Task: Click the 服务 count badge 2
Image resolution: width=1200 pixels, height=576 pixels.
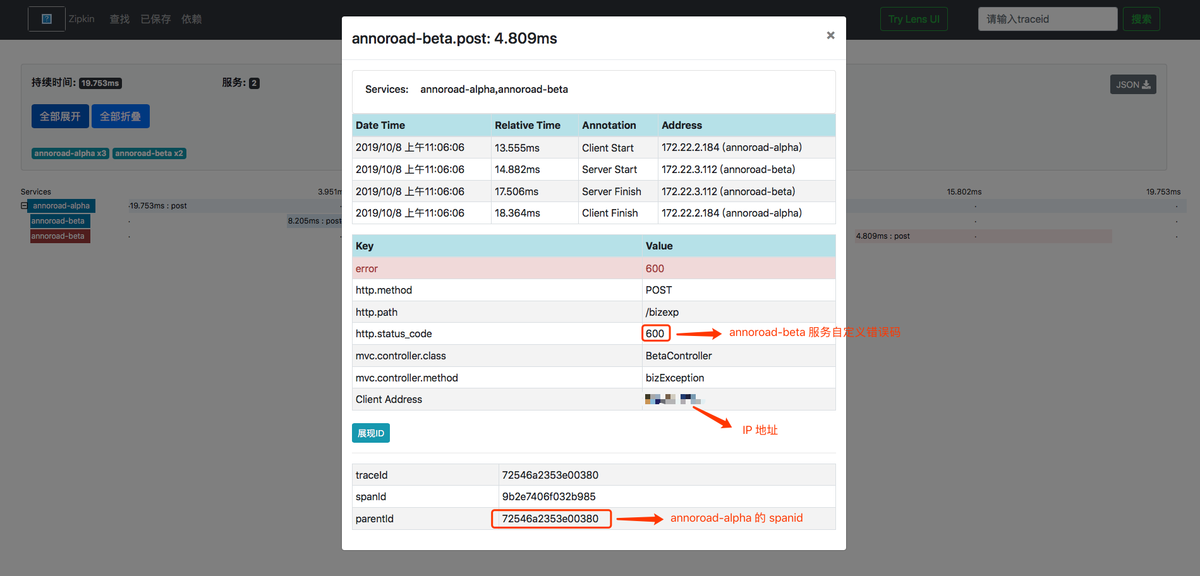Action: [x=254, y=83]
